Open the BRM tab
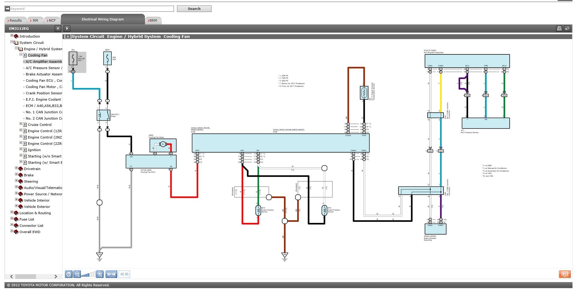The image size is (577, 289). tap(153, 20)
